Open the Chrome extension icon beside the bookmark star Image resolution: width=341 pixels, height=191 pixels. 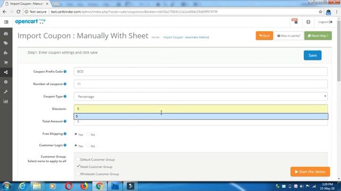point(328,12)
